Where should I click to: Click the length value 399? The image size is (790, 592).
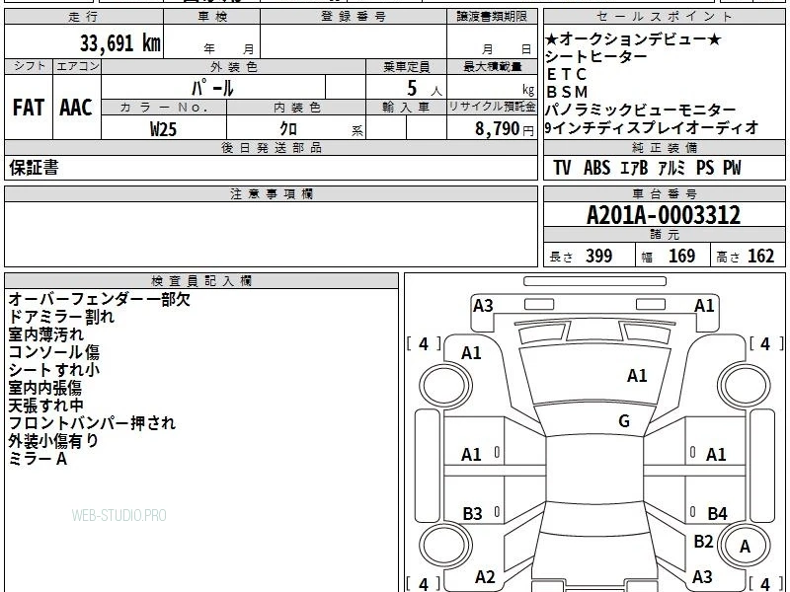click(599, 256)
